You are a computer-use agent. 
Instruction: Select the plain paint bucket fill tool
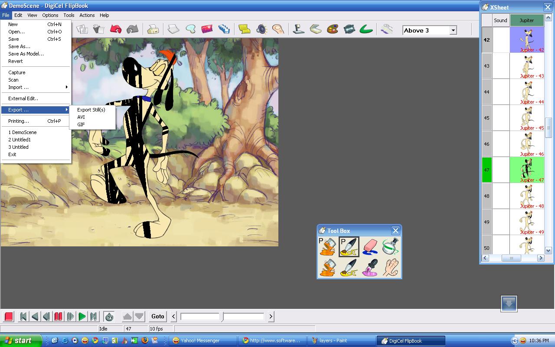point(328,267)
